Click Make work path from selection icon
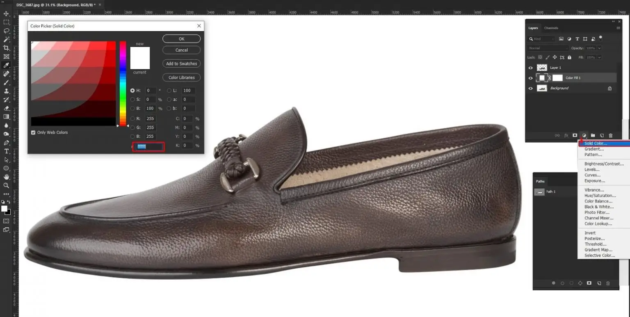 [580, 283]
